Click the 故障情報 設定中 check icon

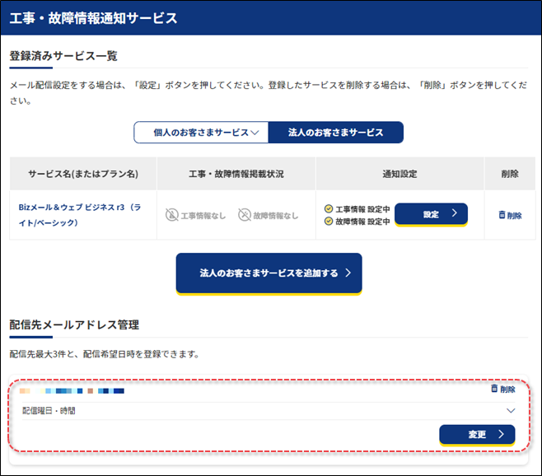coord(329,221)
